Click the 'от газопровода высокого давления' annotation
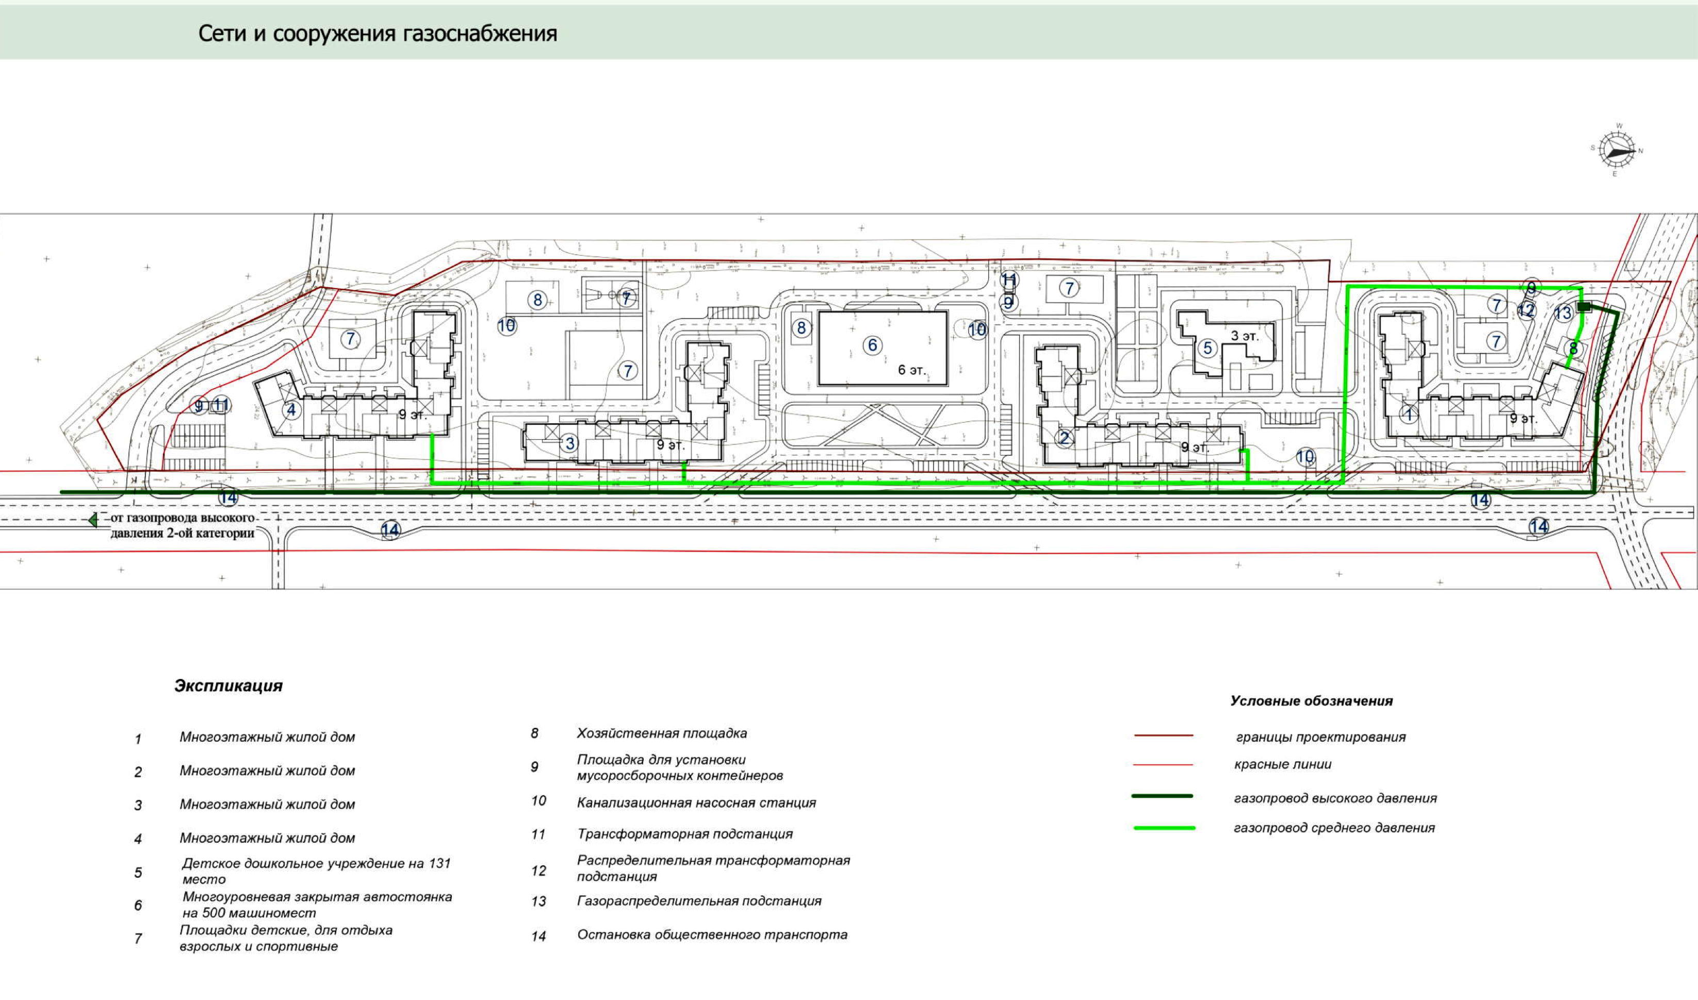 coord(183,526)
